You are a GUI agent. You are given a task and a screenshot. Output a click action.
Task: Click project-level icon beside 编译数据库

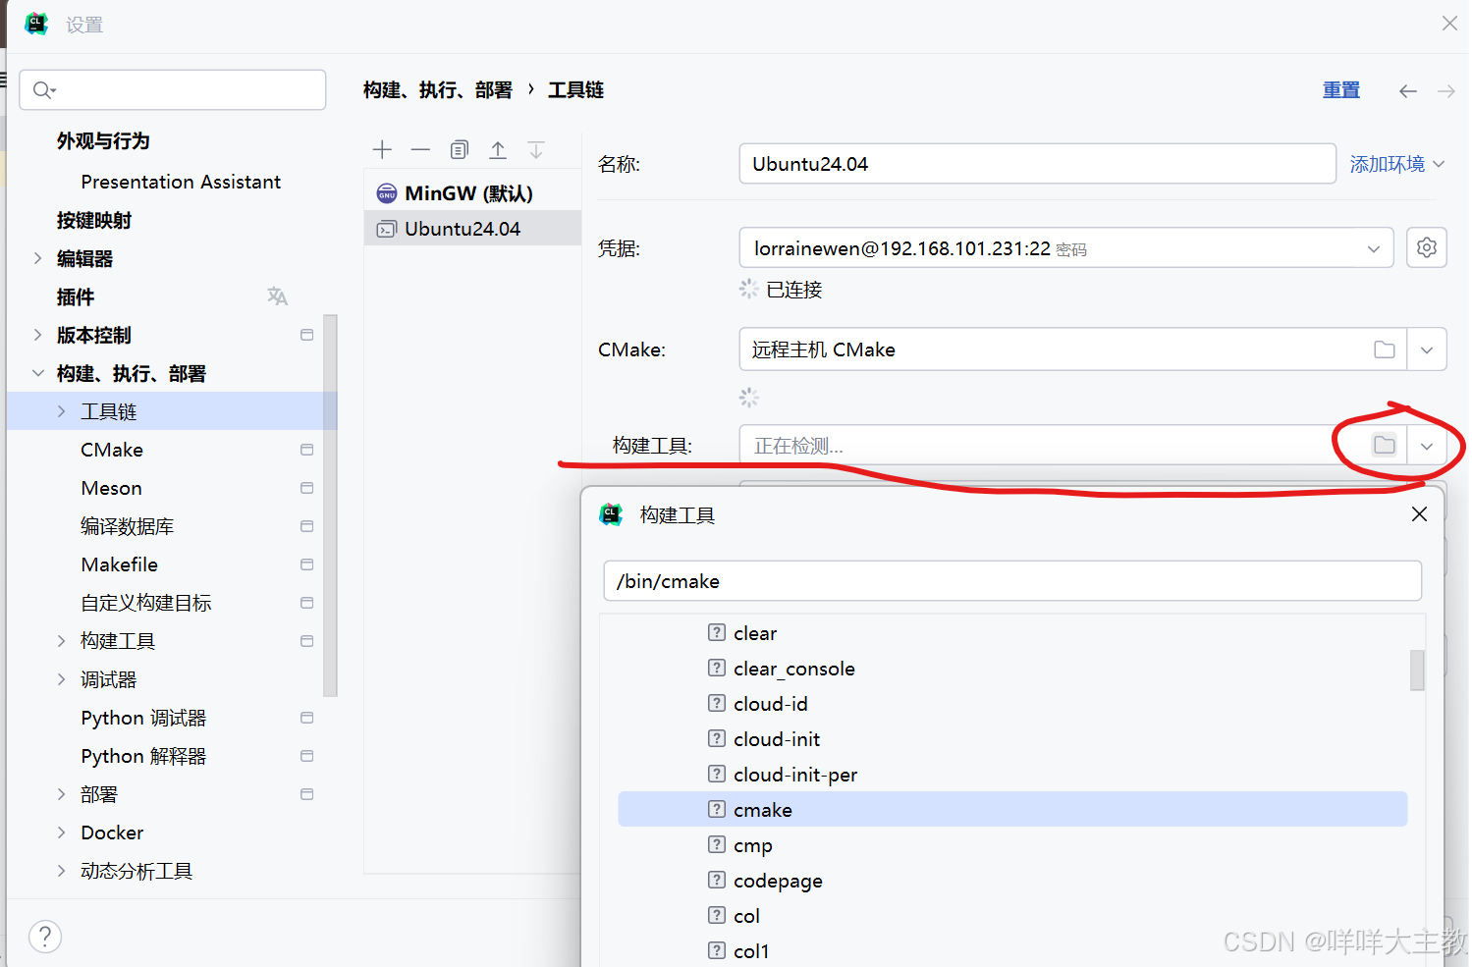pos(306,526)
